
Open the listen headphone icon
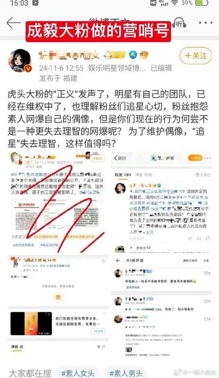click(180, 23)
